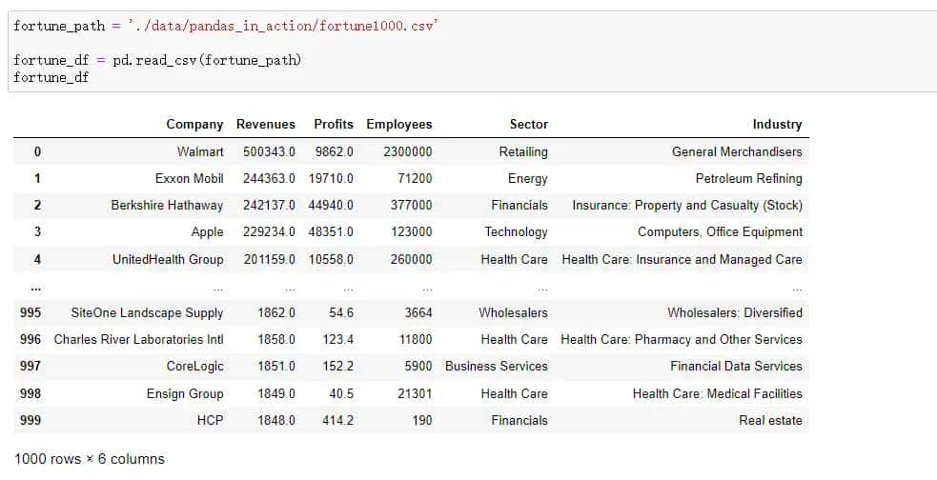This screenshot has width=937, height=480.
Task: Select the HCP company cell
Action: 210,420
